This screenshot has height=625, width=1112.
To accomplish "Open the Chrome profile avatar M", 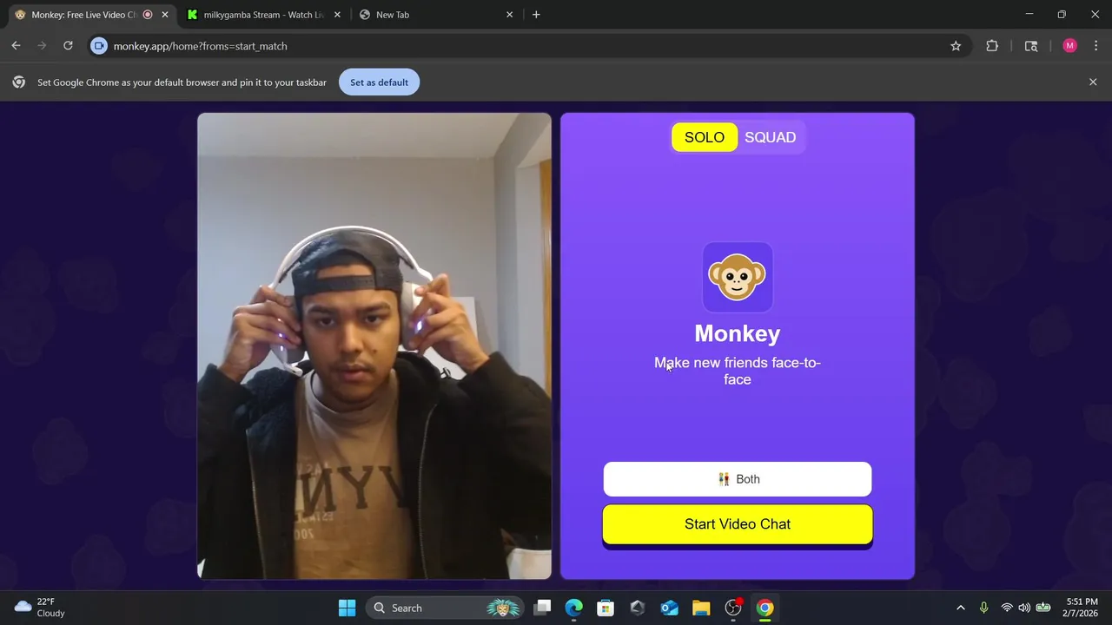I will [x=1069, y=46].
